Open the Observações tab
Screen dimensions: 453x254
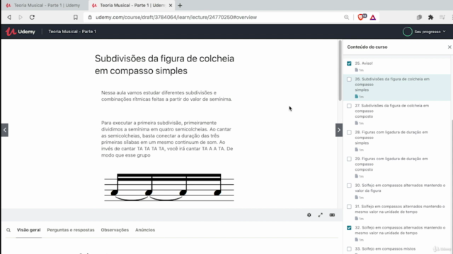point(115,230)
